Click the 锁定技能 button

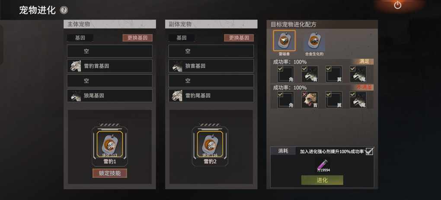pos(110,173)
